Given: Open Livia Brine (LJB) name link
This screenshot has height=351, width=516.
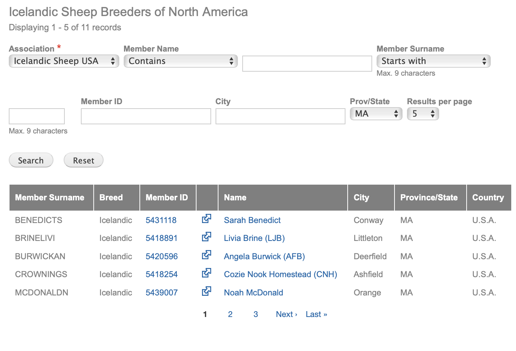Looking at the screenshot, I should [x=254, y=238].
